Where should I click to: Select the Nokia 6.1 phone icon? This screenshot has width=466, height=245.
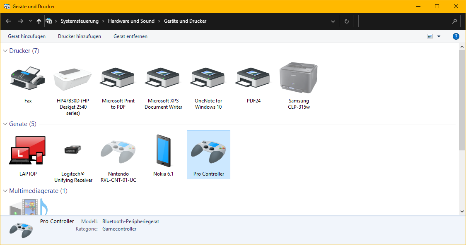tap(164, 150)
